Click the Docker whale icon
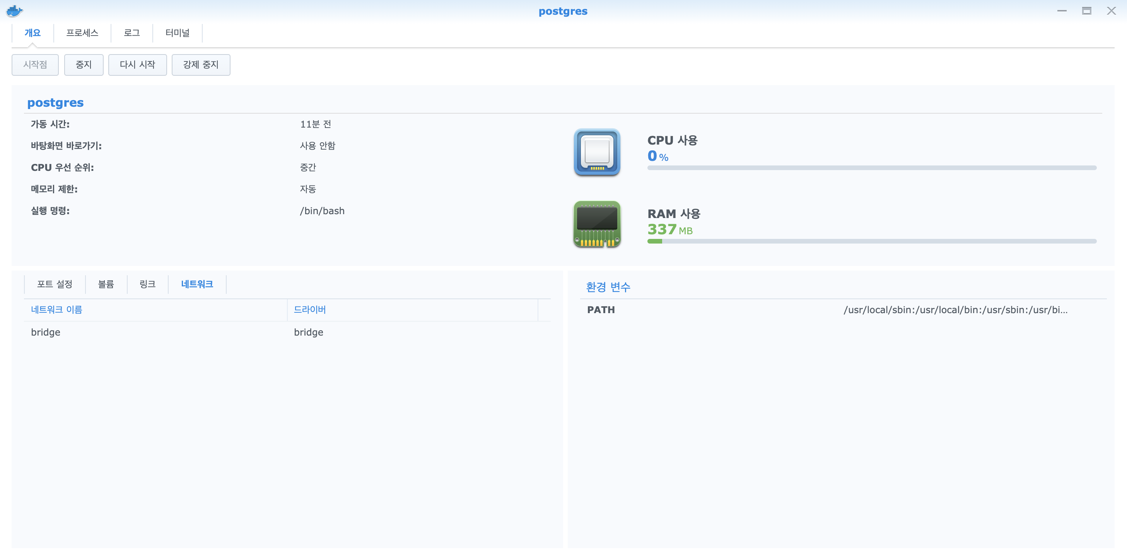 [x=14, y=11]
